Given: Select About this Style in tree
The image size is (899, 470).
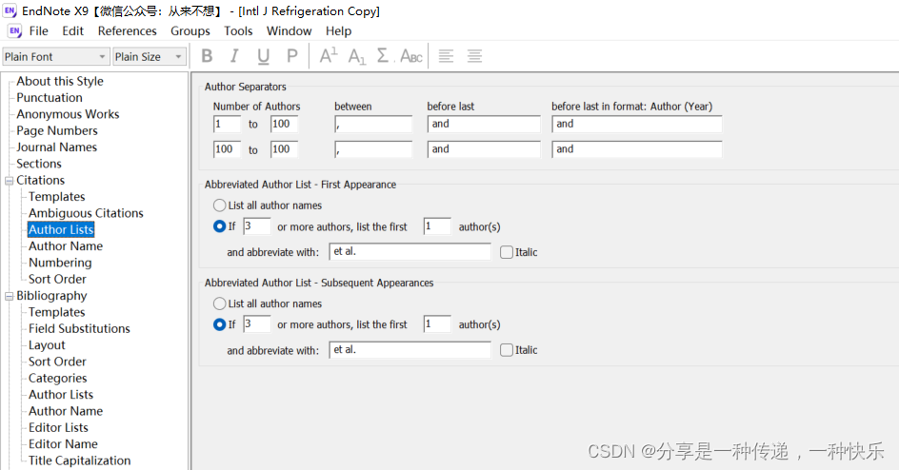Looking at the screenshot, I should pyautogui.click(x=60, y=81).
